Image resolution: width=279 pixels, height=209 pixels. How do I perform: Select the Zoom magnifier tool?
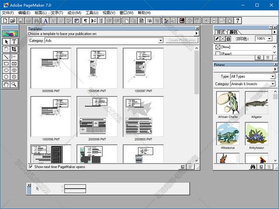tap(14, 84)
